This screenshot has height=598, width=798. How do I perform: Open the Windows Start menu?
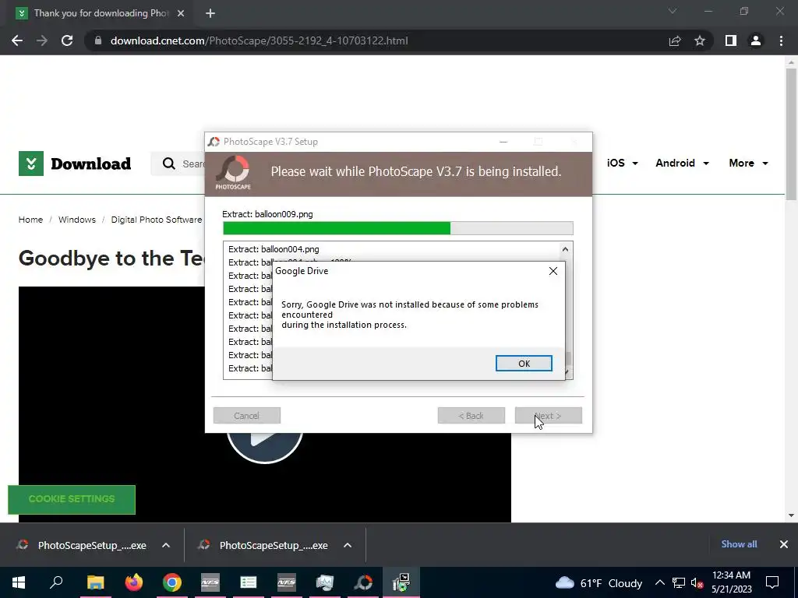point(19,582)
